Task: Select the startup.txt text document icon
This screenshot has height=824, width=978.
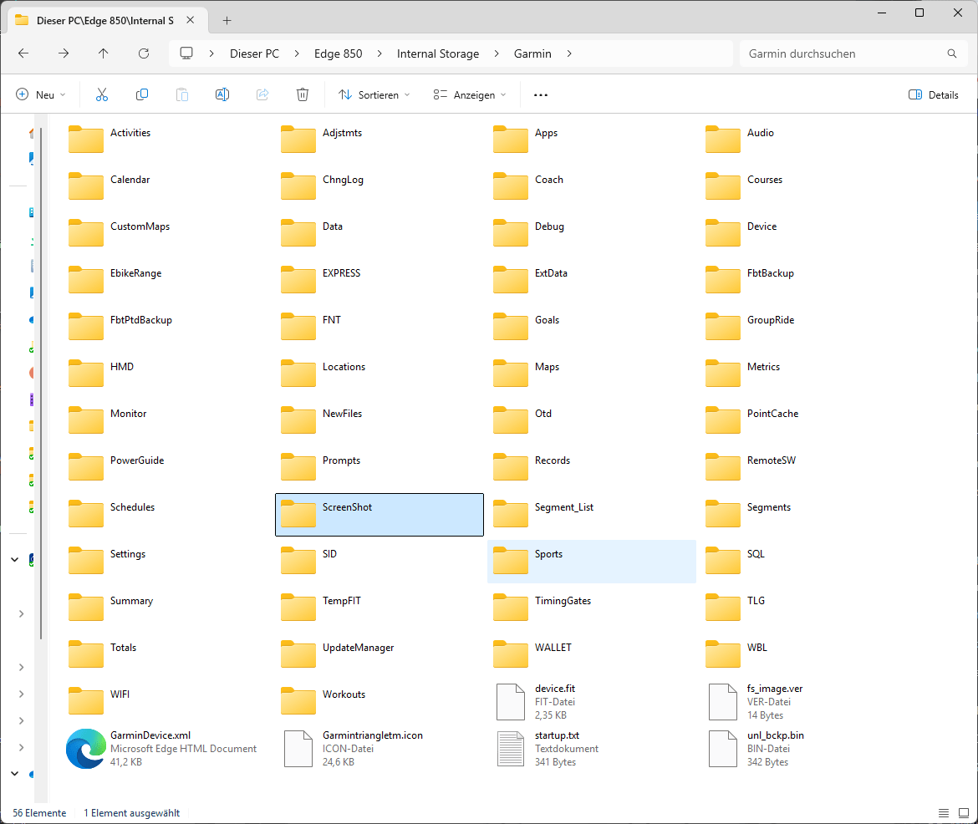Action: click(510, 749)
